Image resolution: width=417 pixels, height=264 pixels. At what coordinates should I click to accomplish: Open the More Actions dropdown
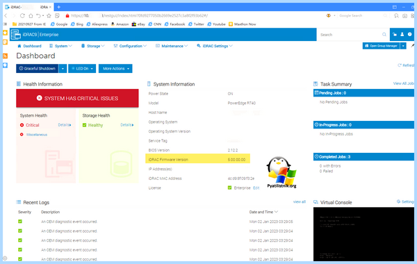coord(115,69)
